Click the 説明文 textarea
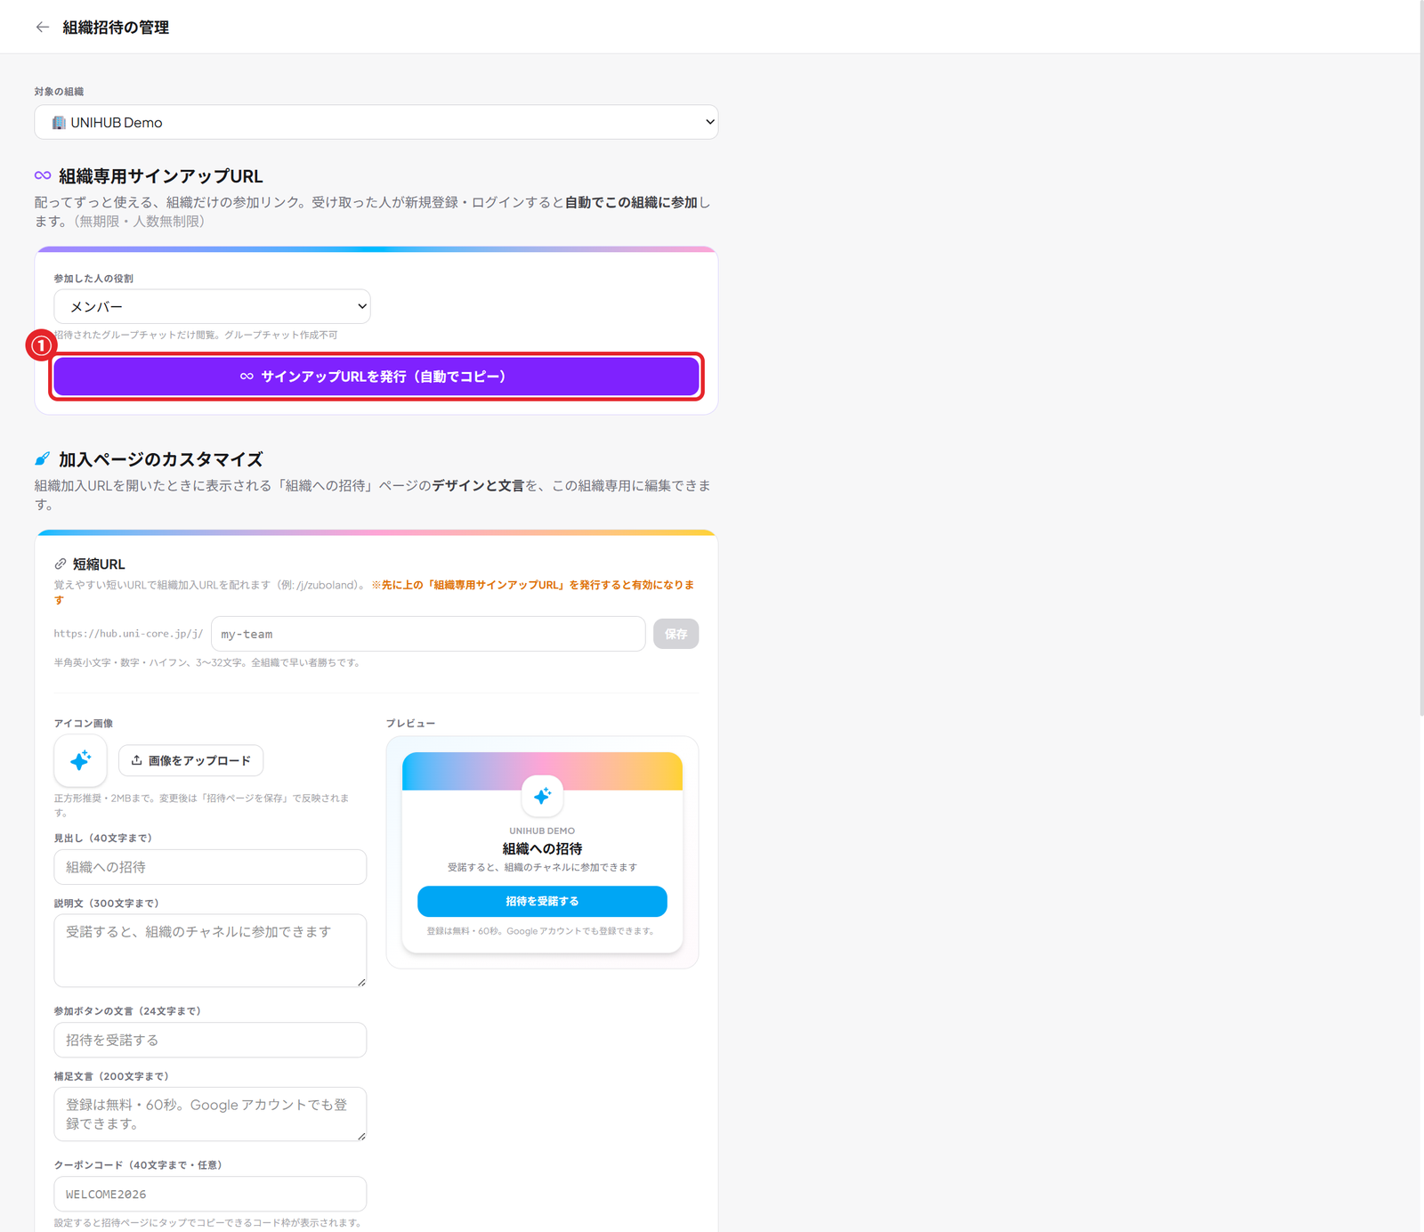The image size is (1424, 1232). (x=210, y=951)
